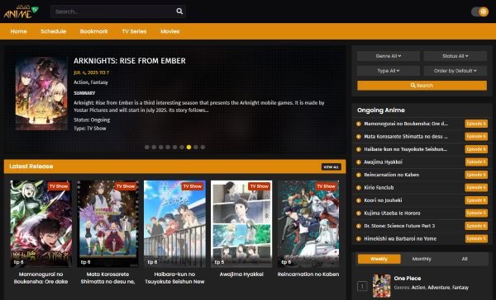Go to the Bookmark page
Viewport: 496px width, 300px height.
[94, 31]
